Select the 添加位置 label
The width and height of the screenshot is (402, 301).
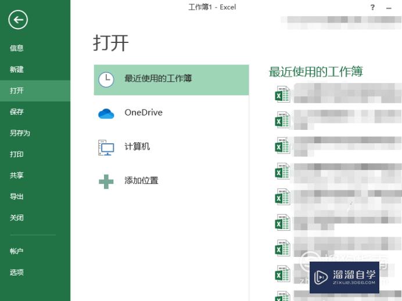point(141,180)
